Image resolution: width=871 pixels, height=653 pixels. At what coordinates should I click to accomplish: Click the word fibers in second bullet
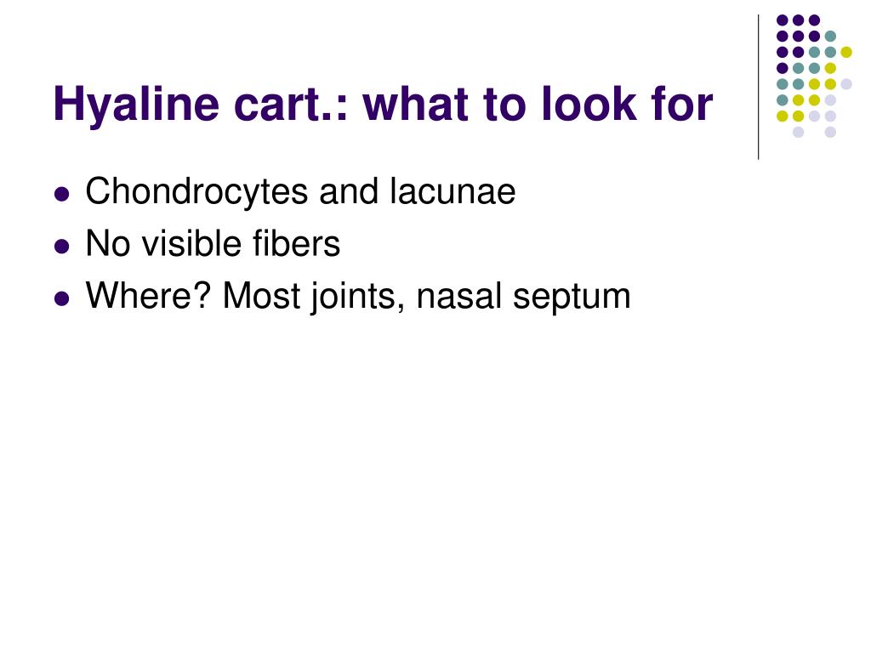point(296,243)
